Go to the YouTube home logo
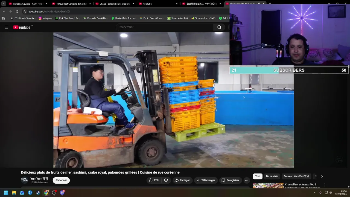Viewport: 350px width, 197px height. pos(22,27)
